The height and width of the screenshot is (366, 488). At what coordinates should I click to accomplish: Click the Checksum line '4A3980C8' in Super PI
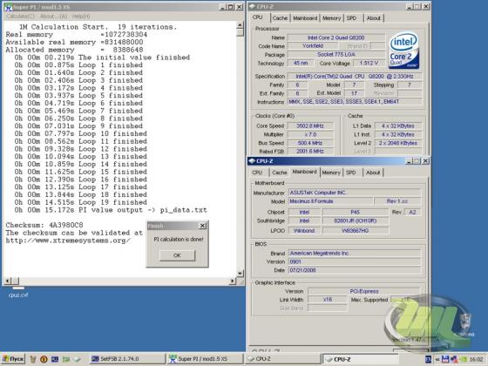[44, 225]
